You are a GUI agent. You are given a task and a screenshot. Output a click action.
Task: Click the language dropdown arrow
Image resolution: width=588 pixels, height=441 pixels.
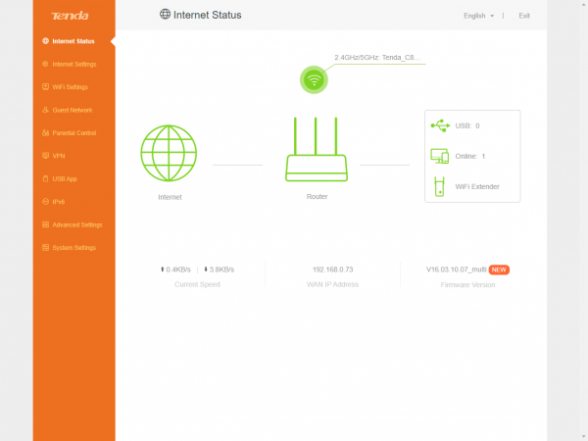tap(492, 16)
